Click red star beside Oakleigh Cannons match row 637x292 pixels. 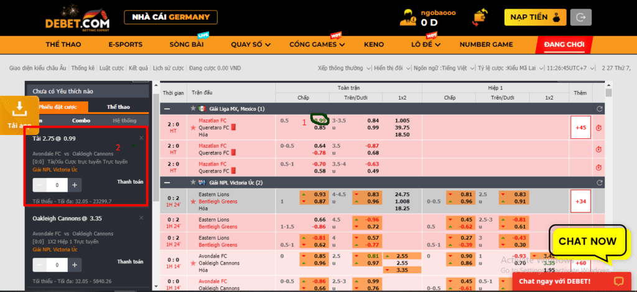(193, 263)
